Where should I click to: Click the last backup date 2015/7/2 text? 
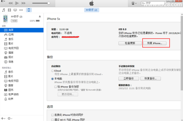click(x=134, y=88)
